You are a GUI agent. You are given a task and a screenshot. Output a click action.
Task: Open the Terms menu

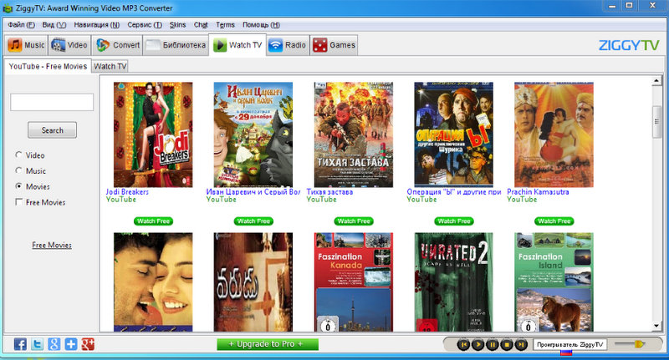pyautogui.click(x=225, y=25)
